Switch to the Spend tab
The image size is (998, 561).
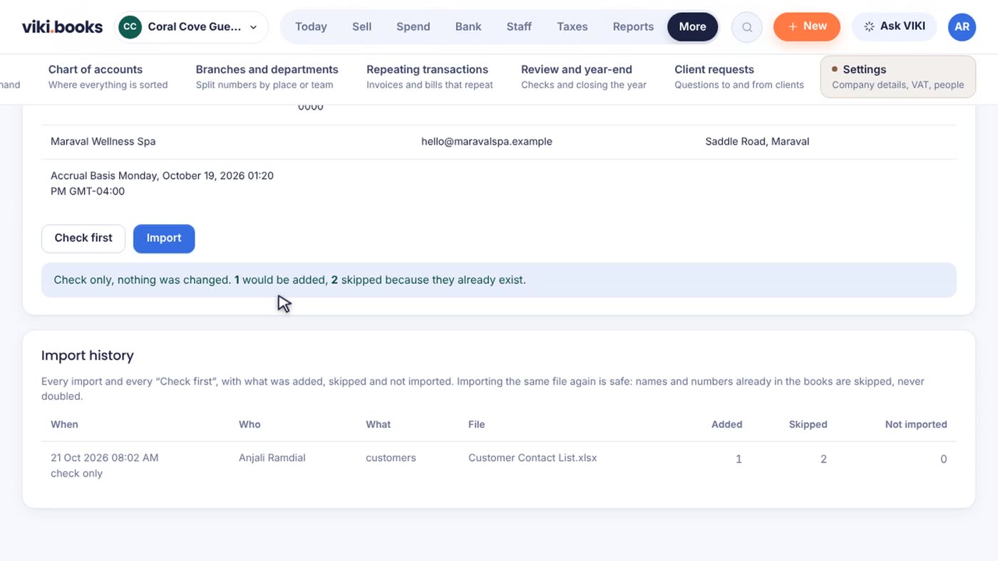coord(413,27)
